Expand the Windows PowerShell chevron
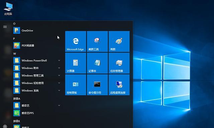The image size is (214, 128). [x=59, y=60]
